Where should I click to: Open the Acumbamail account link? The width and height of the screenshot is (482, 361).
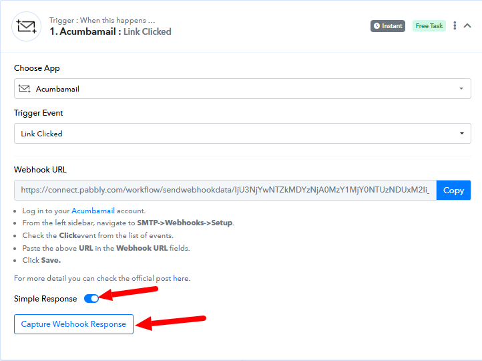[93, 211]
